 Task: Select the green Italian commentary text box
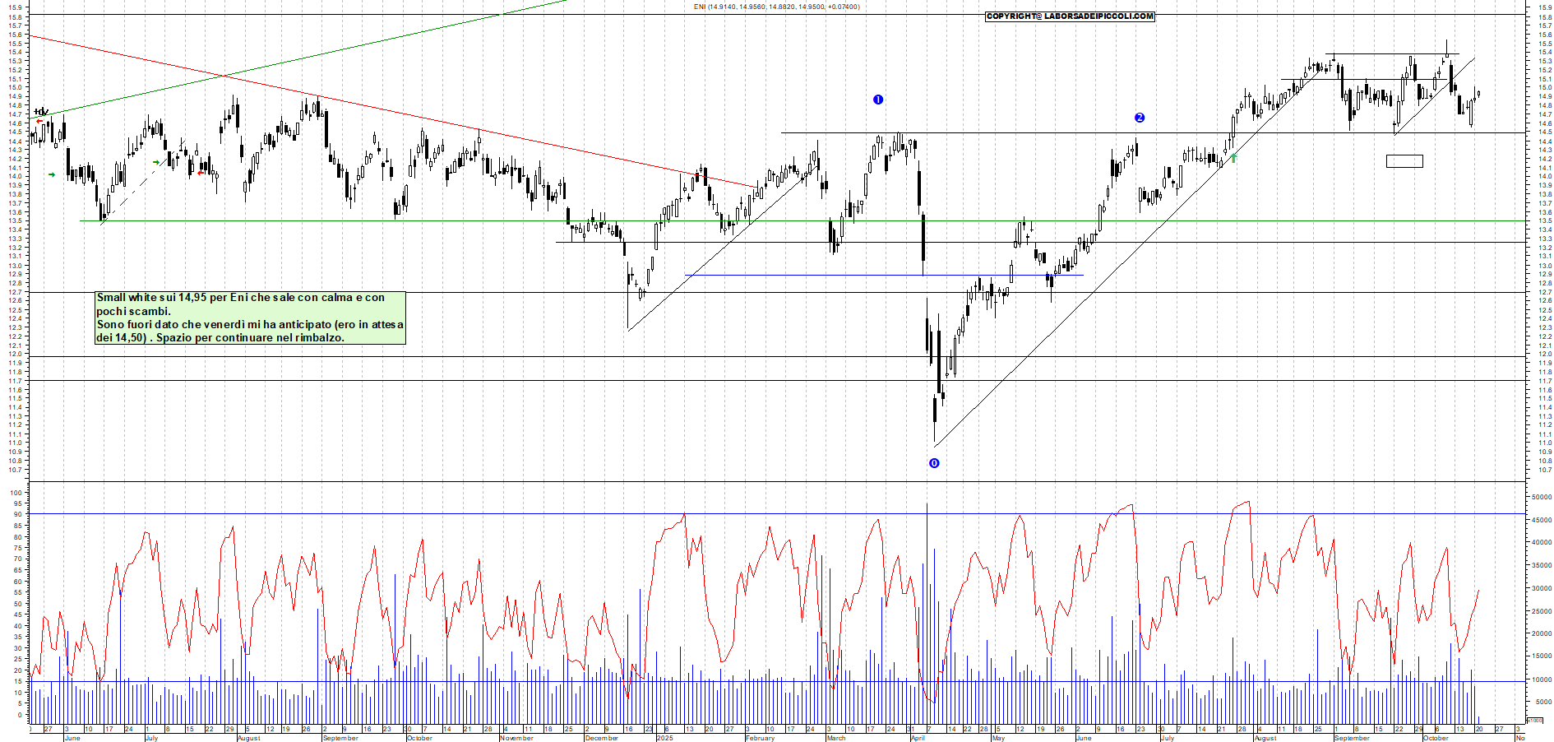coord(250,318)
